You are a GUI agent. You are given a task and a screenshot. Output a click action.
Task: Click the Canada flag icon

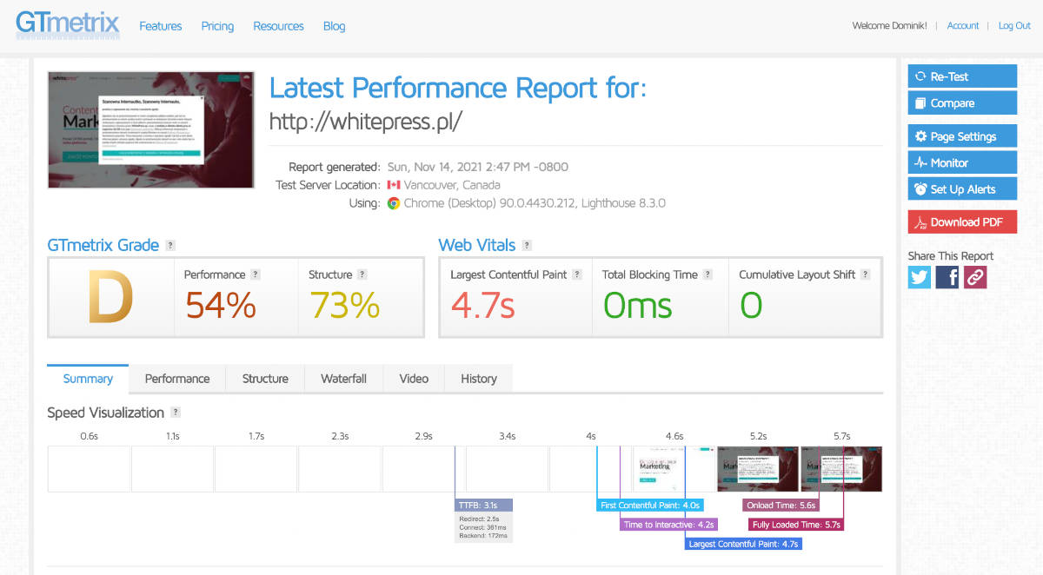(394, 185)
